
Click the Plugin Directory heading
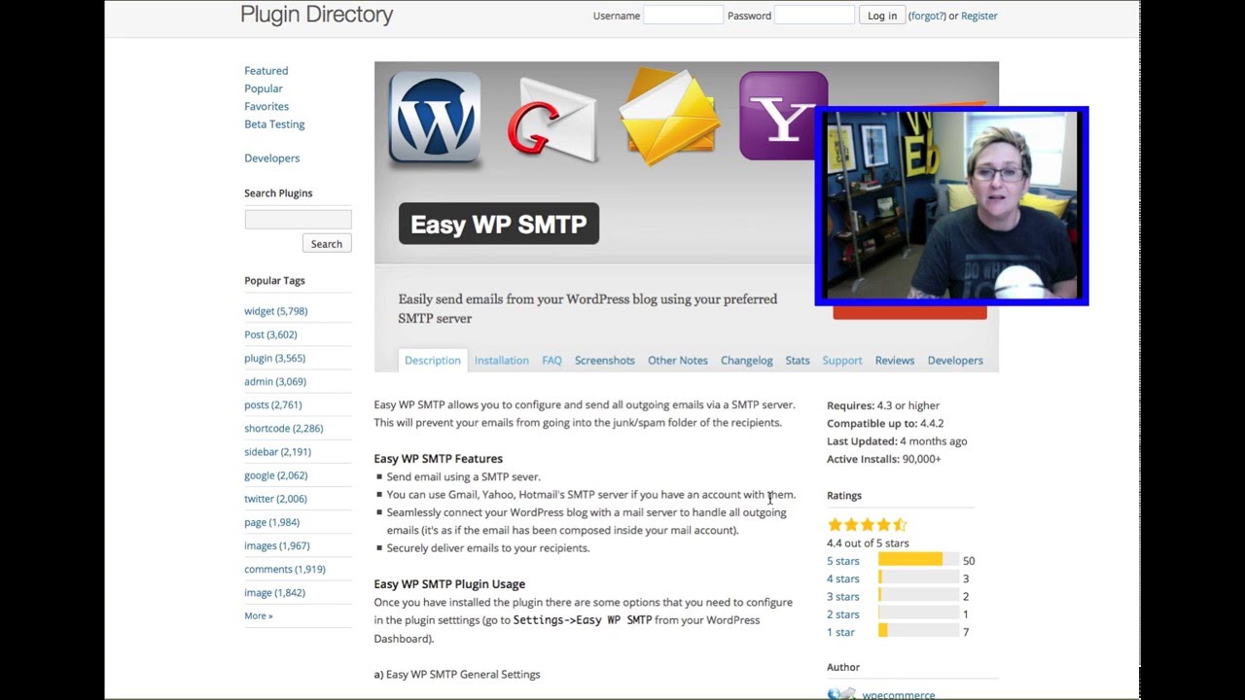(317, 15)
